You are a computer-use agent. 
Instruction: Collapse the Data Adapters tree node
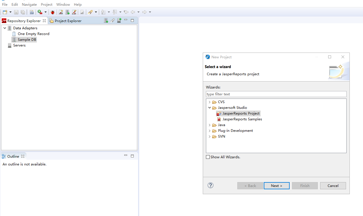5,28
